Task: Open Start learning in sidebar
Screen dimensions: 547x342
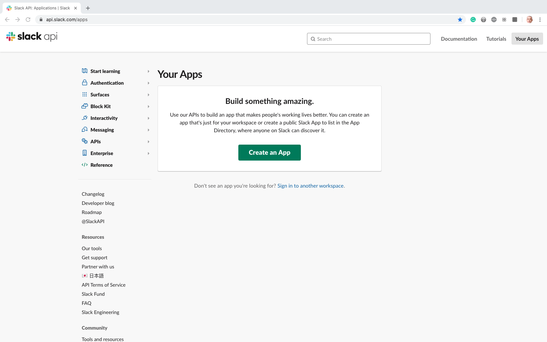Action: (105, 71)
